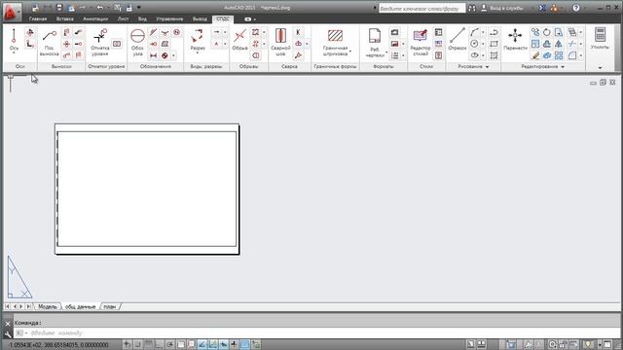Click the rectangle icon in Рисование panel
Image resolution: width=623 pixels, height=350 pixels.
coord(494,44)
